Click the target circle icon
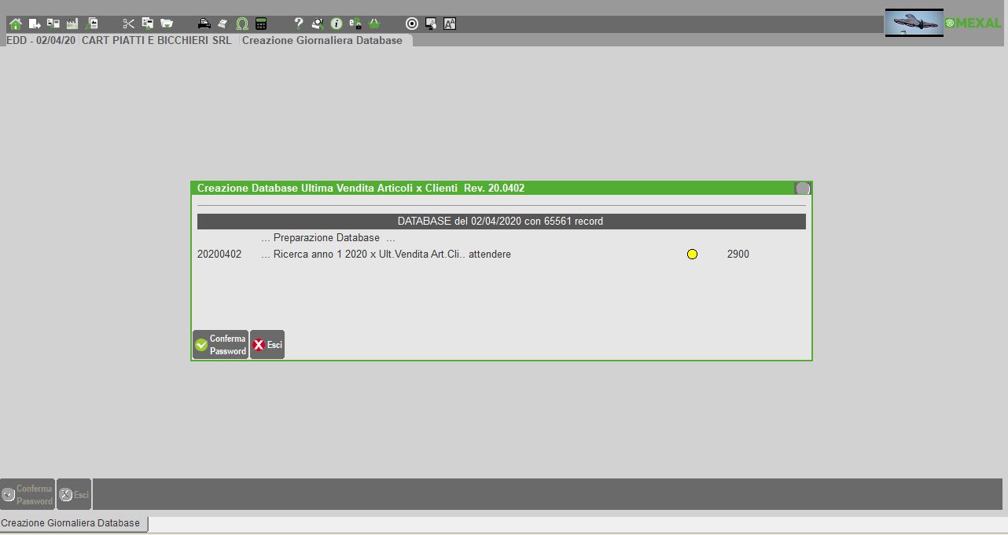 pos(411,24)
